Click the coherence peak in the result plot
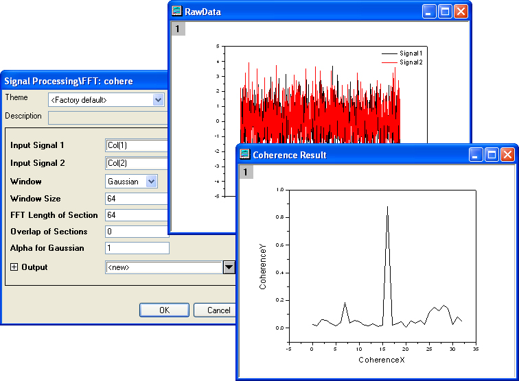Viewport: 519px width, 381px height. 387,207
